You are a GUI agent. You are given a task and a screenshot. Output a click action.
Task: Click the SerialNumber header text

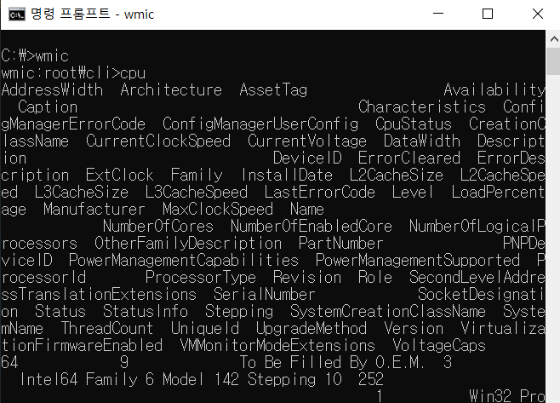point(265,294)
